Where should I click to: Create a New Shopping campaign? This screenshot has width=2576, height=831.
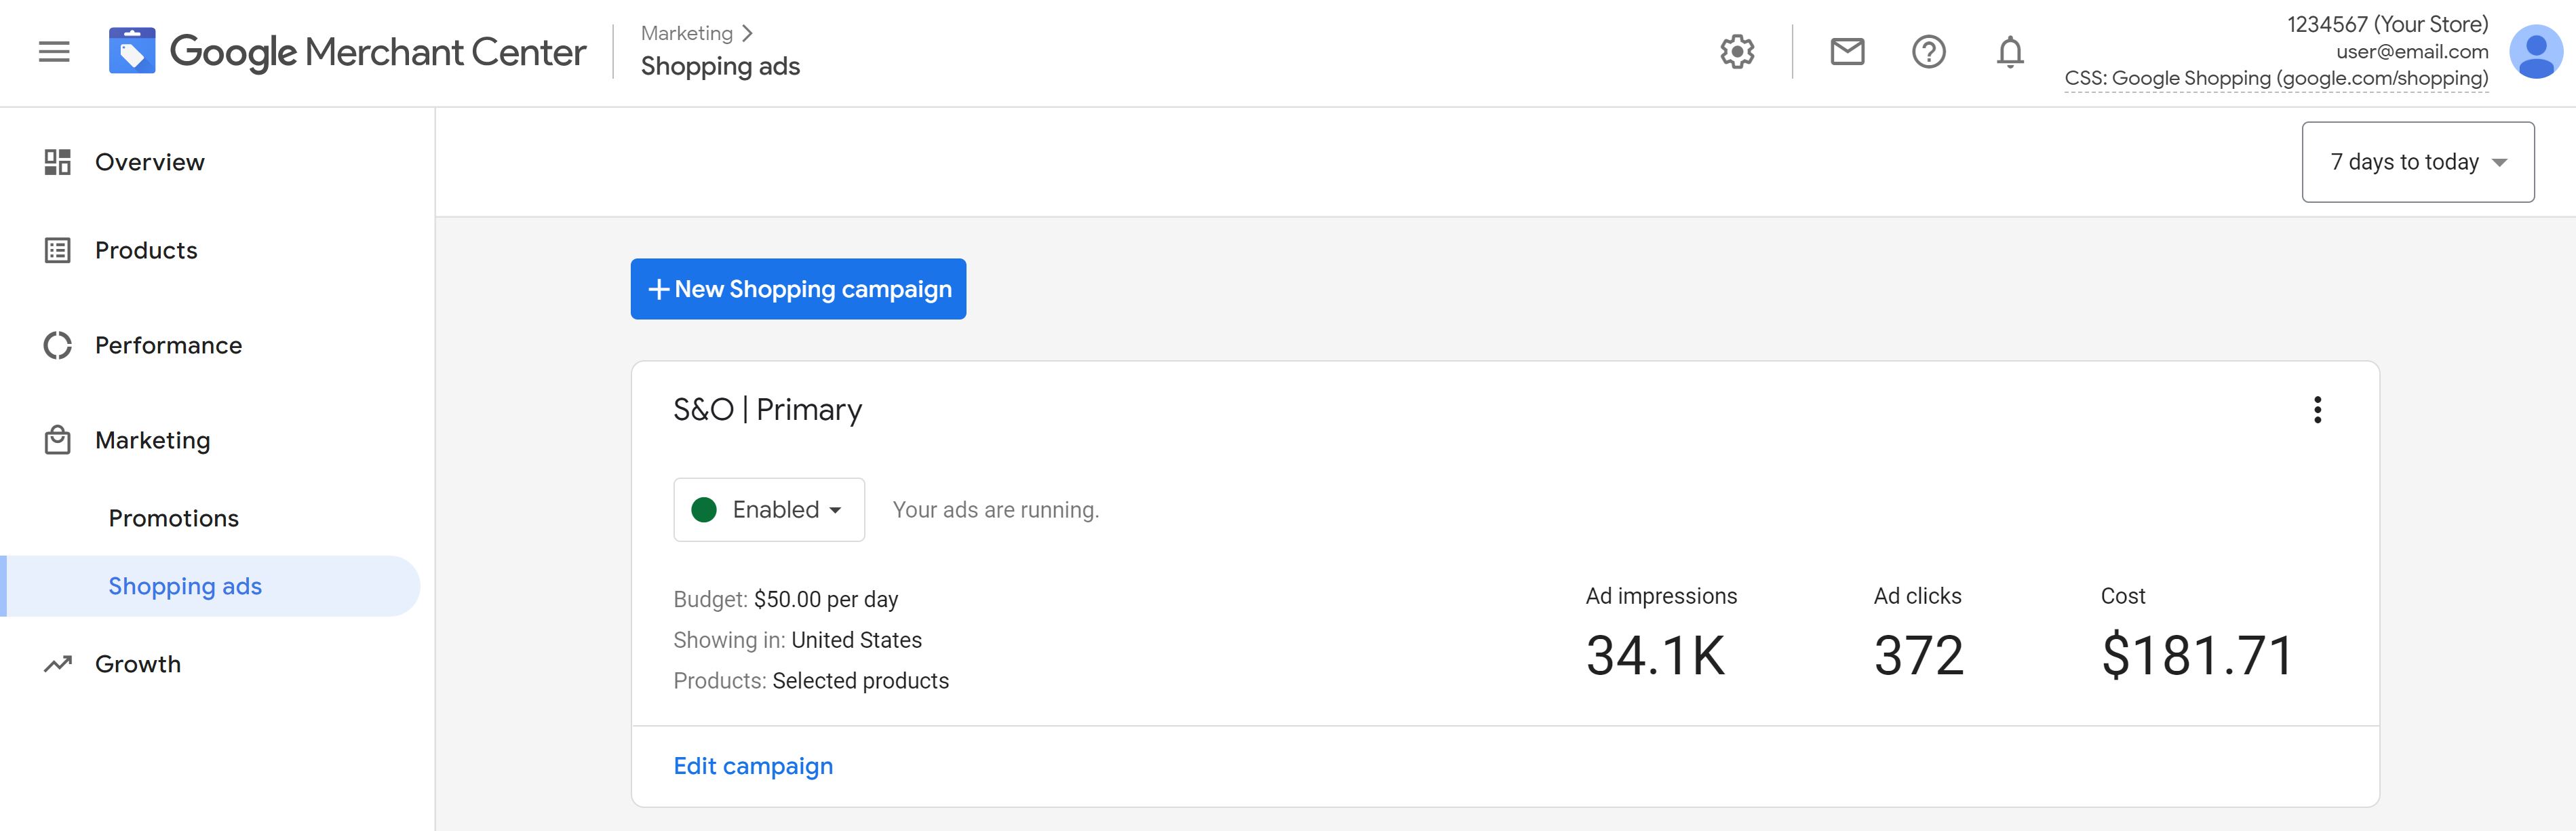coord(798,289)
